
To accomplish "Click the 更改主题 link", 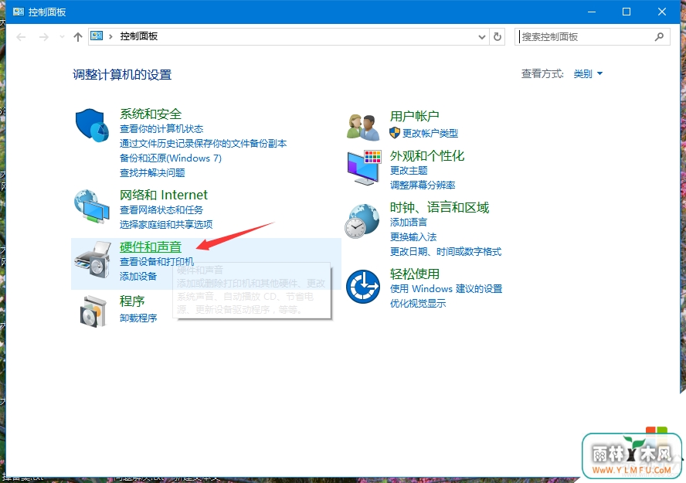I will (x=409, y=170).
